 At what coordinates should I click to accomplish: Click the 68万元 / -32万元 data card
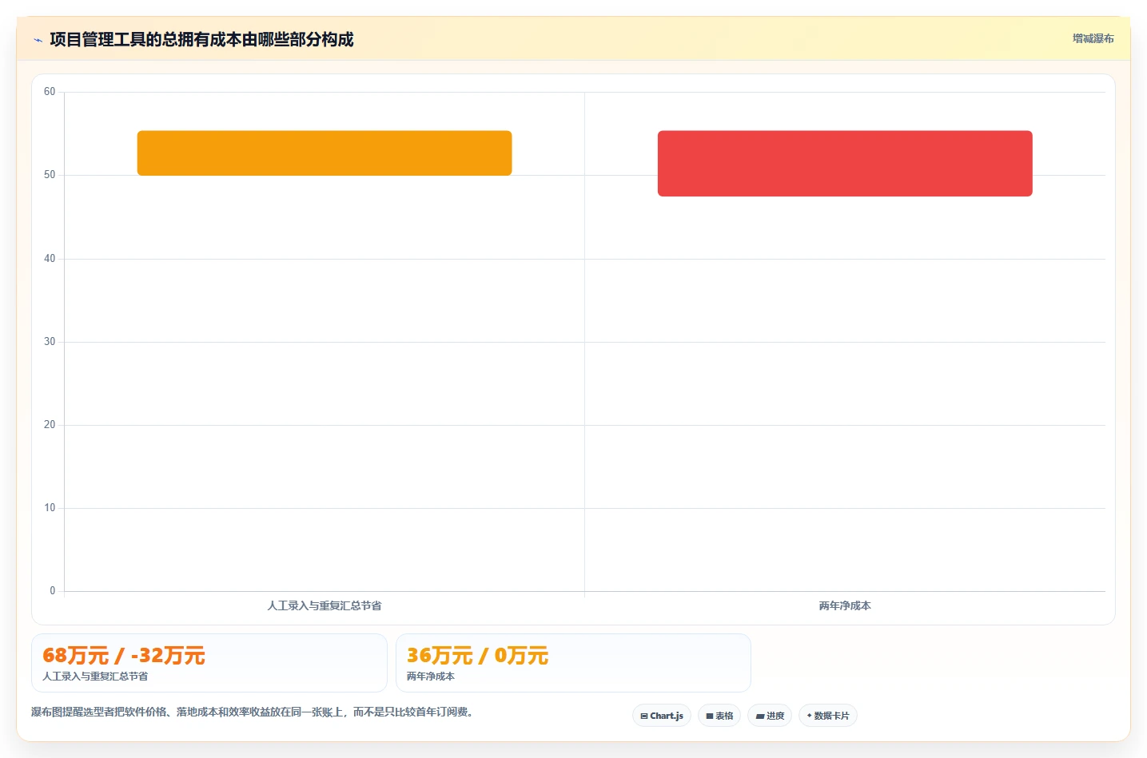click(x=209, y=663)
